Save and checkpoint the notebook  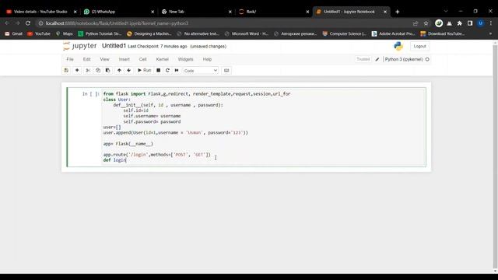click(x=66, y=70)
